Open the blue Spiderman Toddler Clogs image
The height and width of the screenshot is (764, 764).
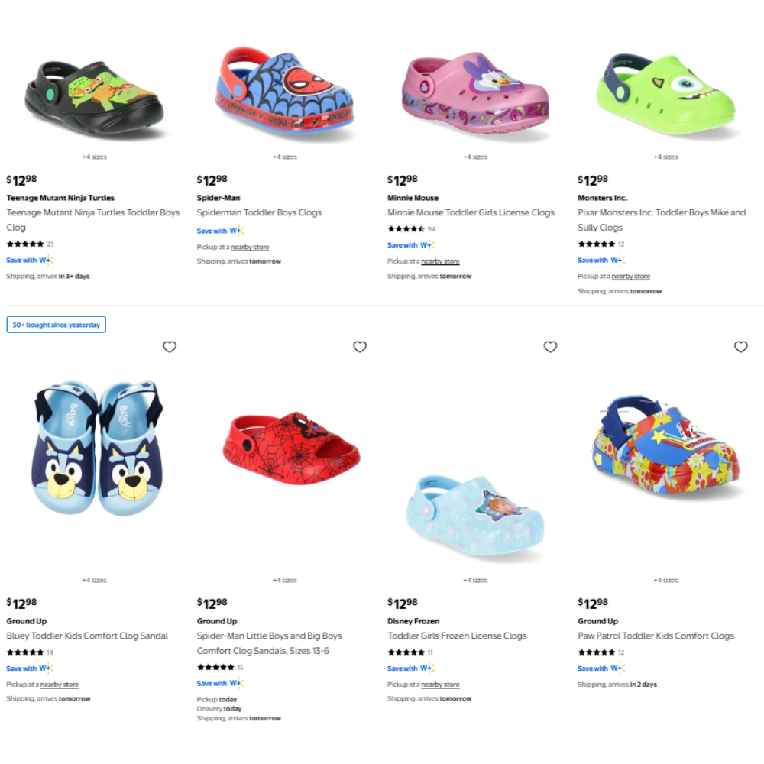pos(285,93)
